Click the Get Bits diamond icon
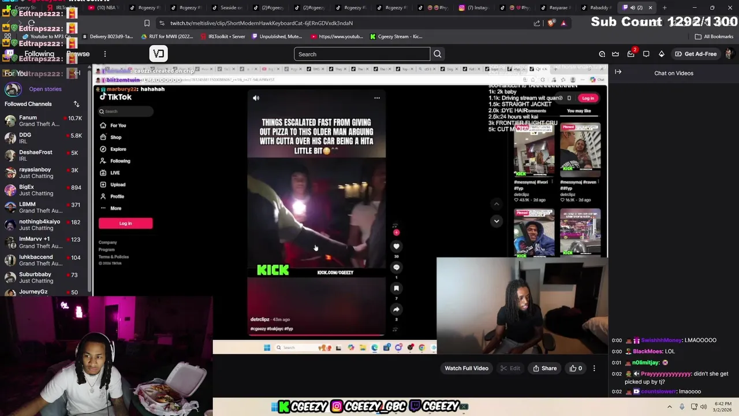 click(662, 54)
